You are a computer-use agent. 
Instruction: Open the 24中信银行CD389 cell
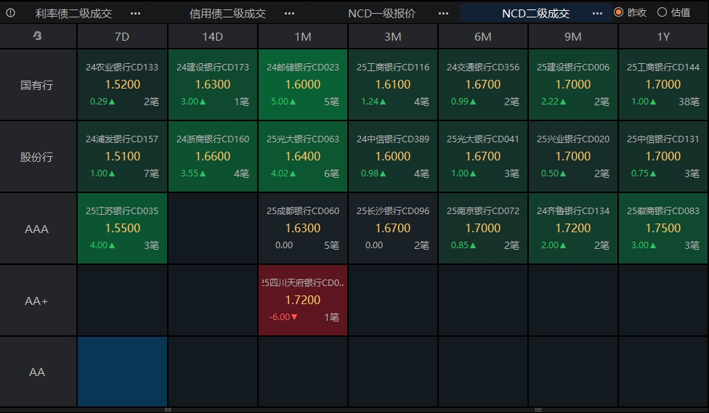click(x=392, y=156)
